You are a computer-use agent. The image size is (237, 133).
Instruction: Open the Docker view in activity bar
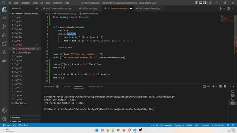coord(4,61)
